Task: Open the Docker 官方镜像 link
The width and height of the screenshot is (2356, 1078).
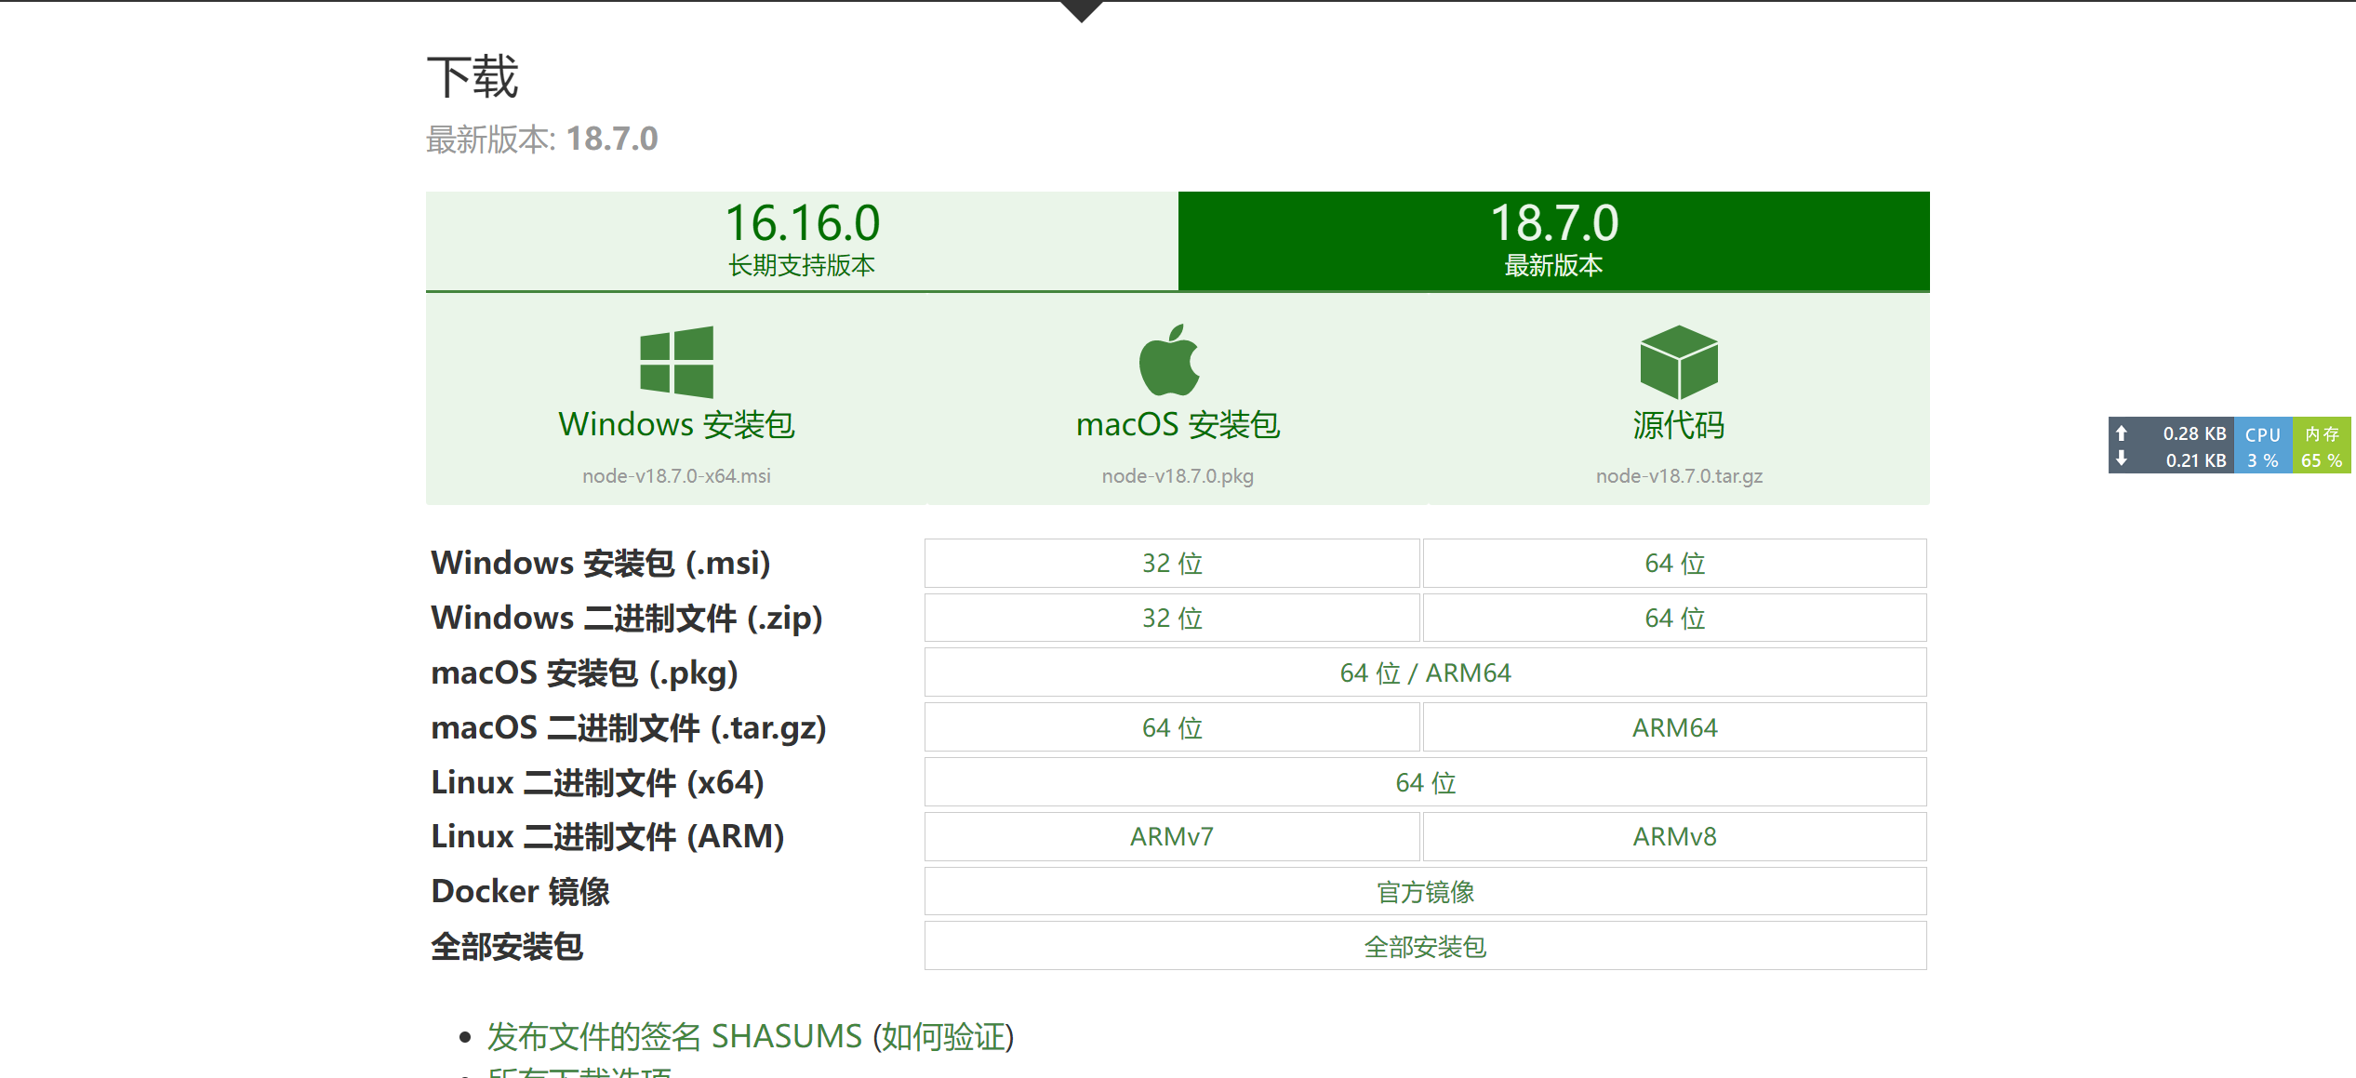Action: tap(1425, 892)
